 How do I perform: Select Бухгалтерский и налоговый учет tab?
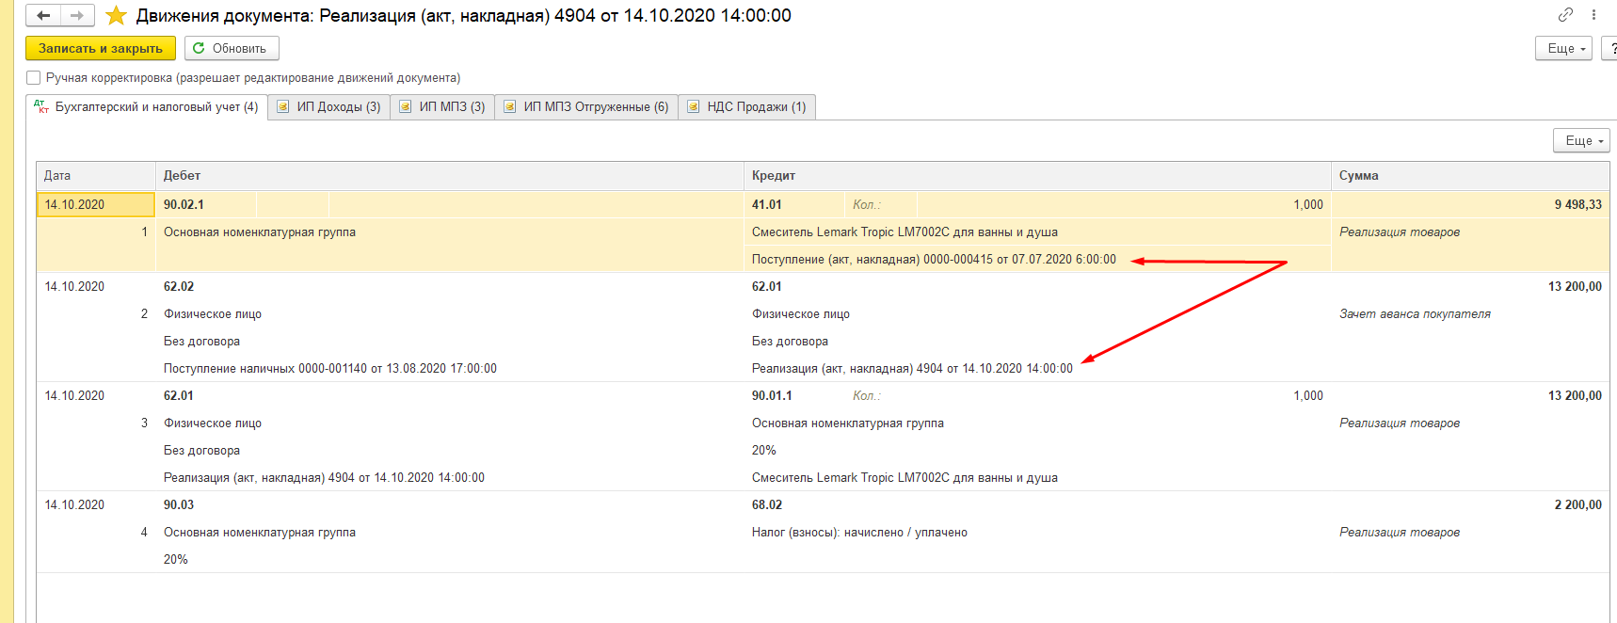(147, 107)
